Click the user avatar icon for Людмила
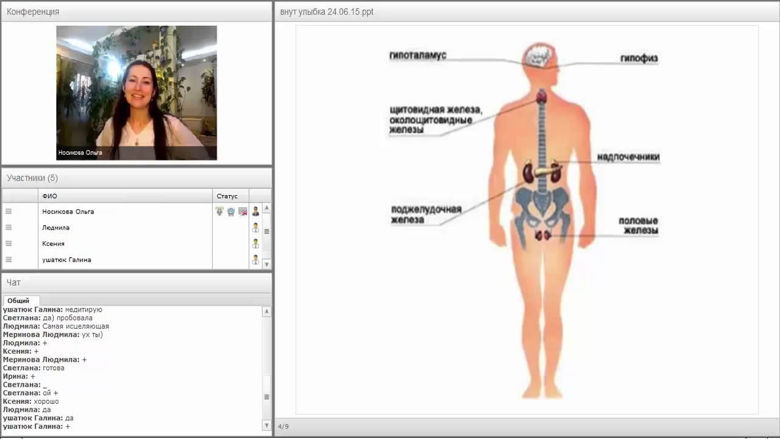Image resolution: width=780 pixels, height=439 pixels. [255, 227]
